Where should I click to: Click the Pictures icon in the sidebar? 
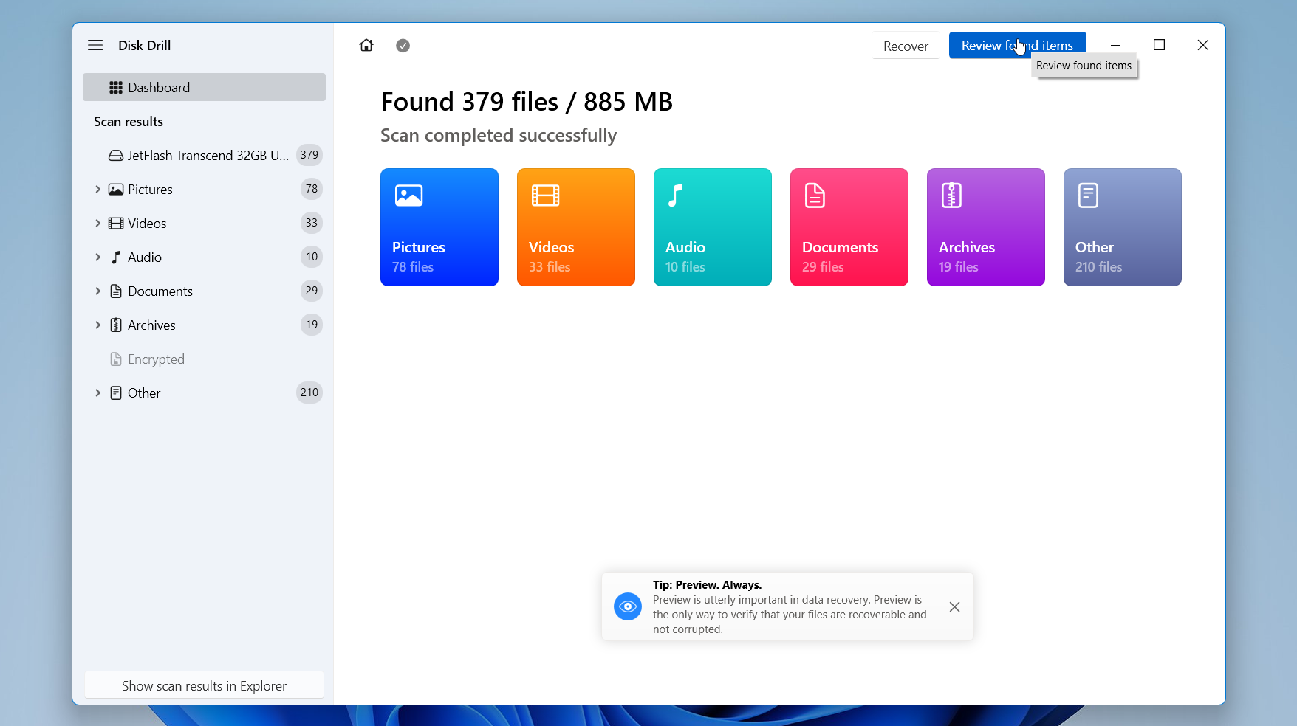pyautogui.click(x=116, y=190)
